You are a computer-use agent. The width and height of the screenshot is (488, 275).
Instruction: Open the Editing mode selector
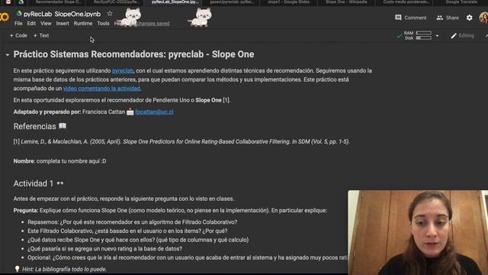(463, 36)
